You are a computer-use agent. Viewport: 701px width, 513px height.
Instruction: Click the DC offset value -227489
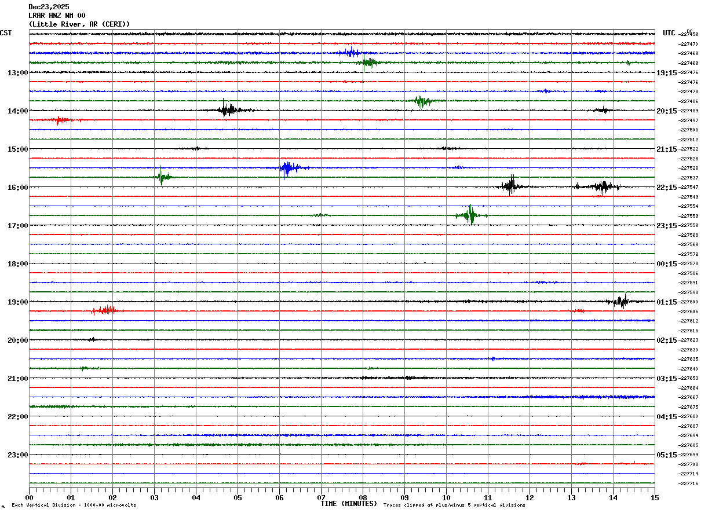pyautogui.click(x=688, y=111)
